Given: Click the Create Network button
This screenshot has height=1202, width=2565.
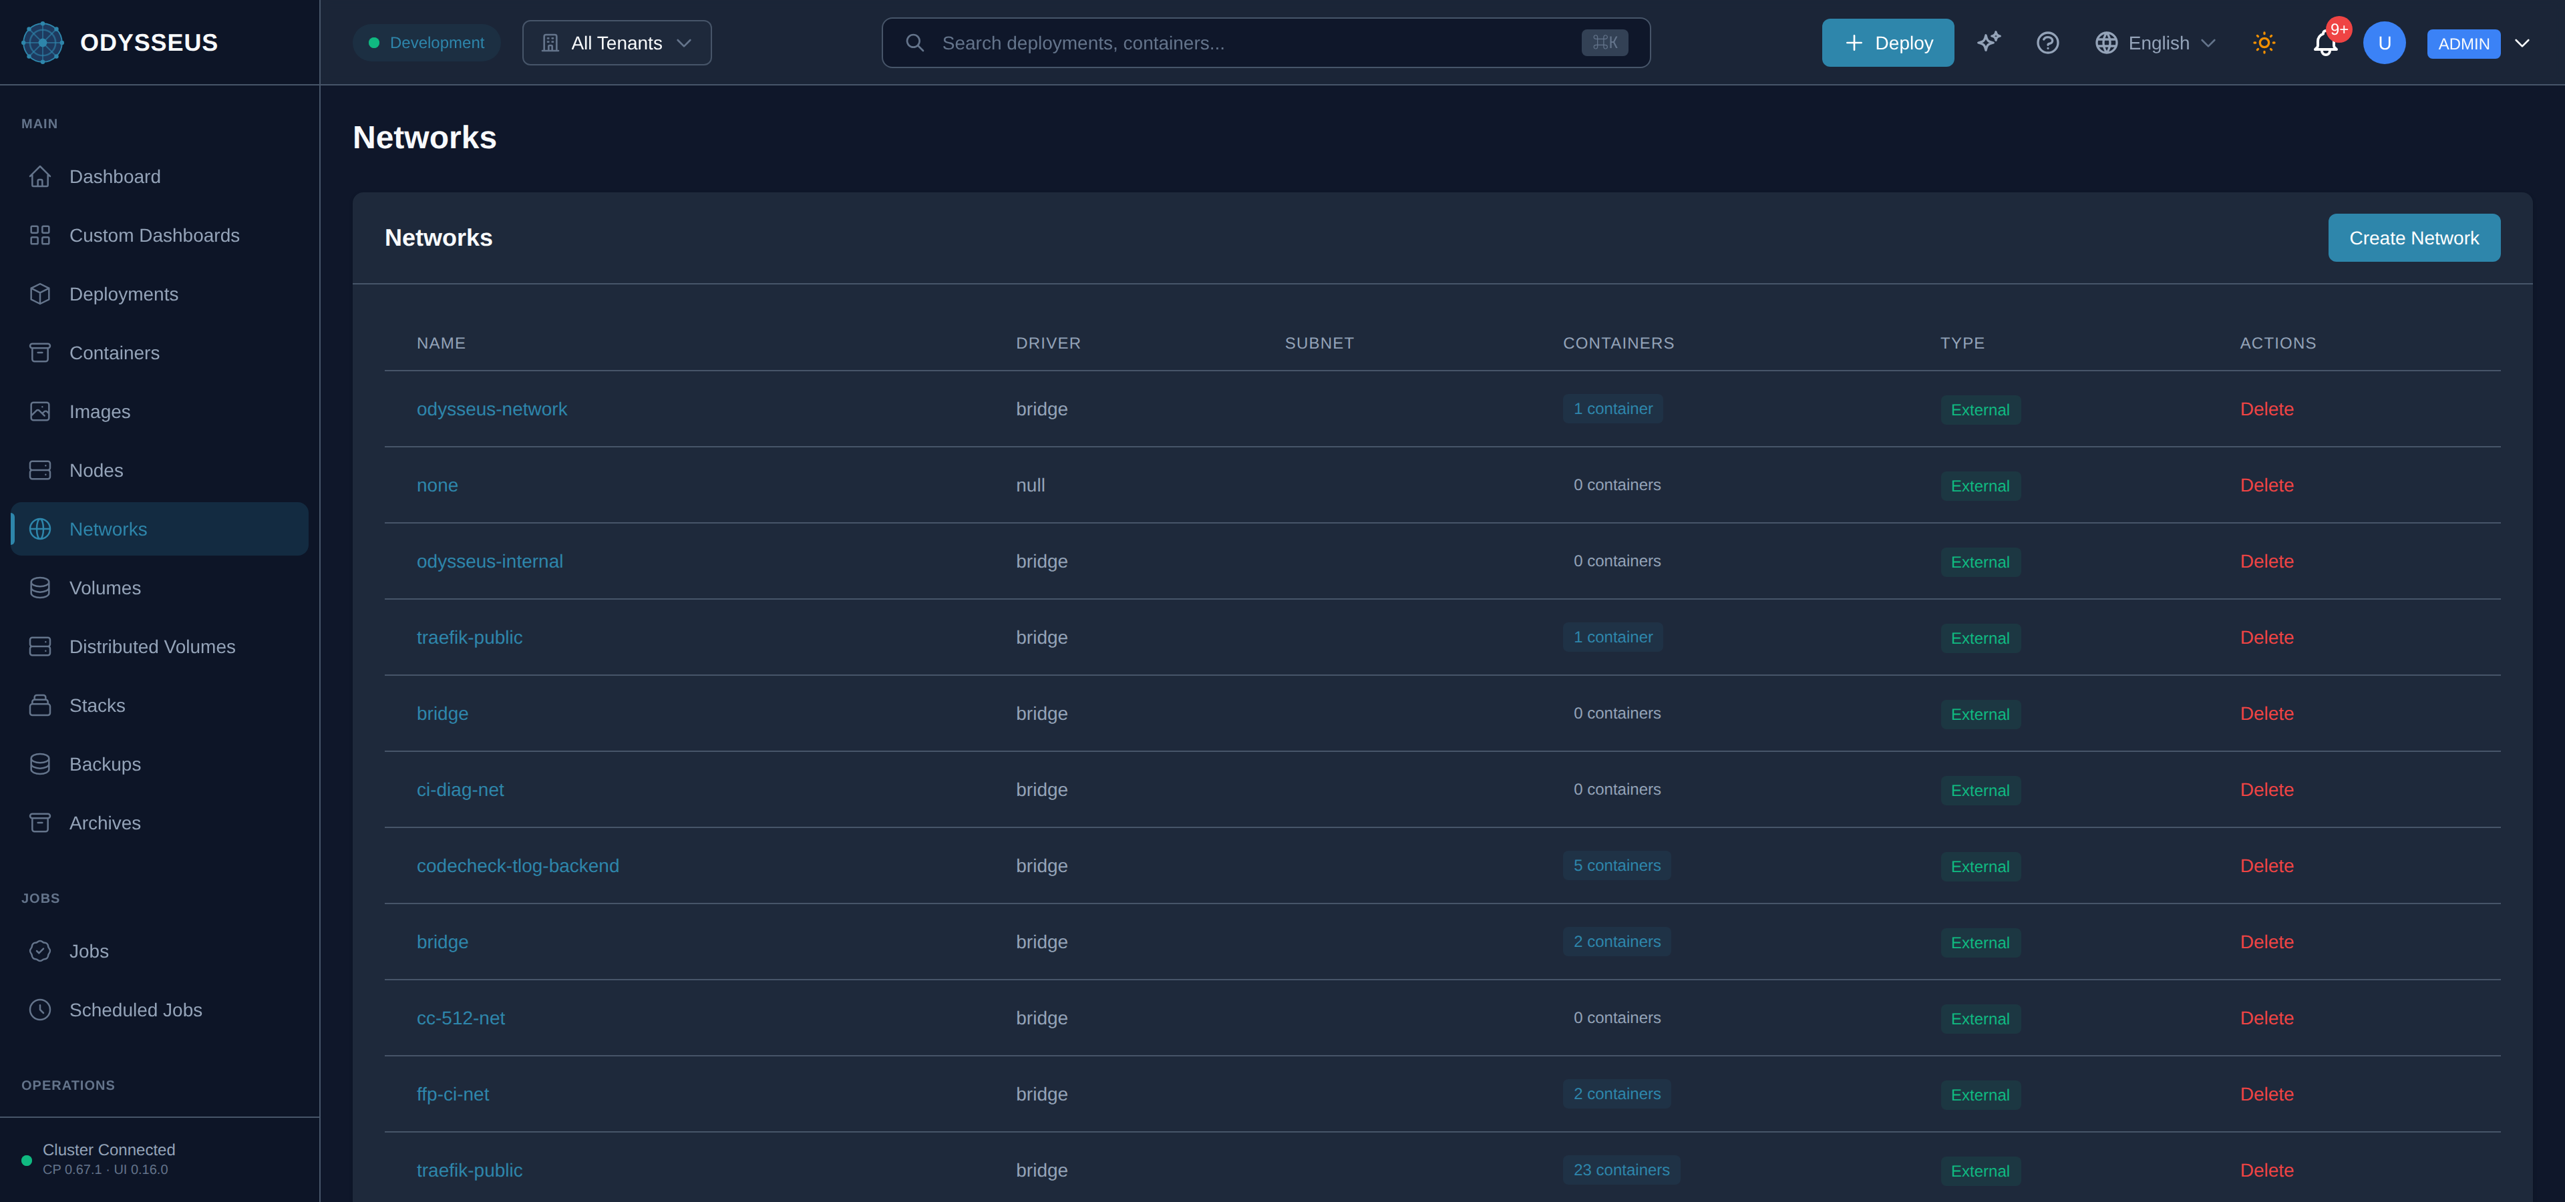Looking at the screenshot, I should [x=2413, y=238].
